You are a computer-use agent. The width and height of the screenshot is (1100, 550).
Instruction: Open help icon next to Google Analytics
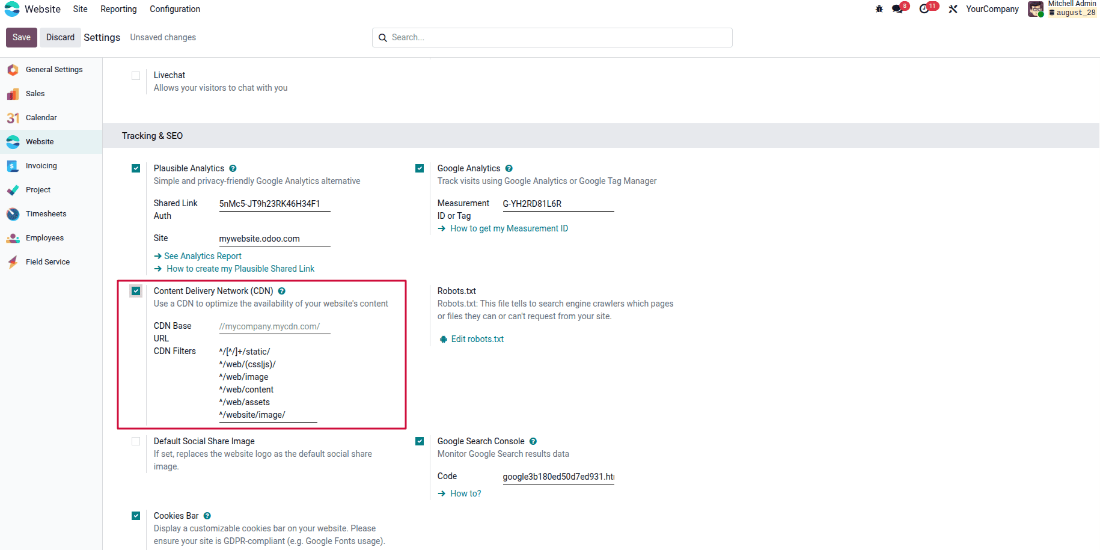[x=509, y=168]
